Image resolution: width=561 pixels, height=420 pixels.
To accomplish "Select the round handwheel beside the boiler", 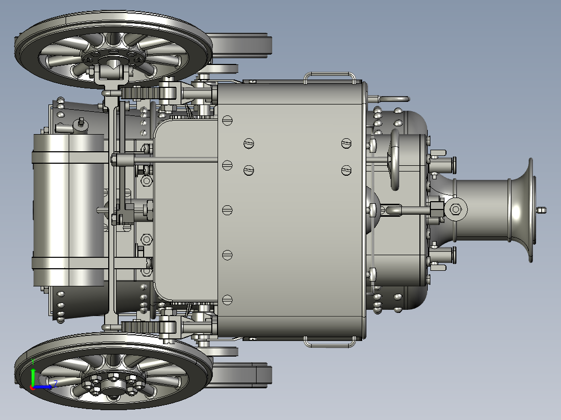I will [395, 160].
